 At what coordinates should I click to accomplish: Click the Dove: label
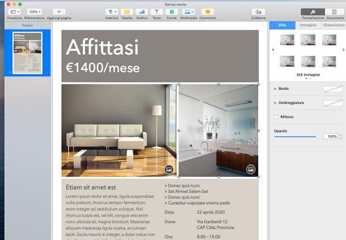pyautogui.click(x=170, y=221)
